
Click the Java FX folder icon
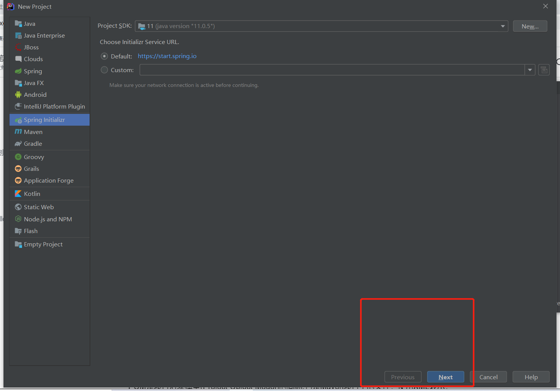[18, 83]
